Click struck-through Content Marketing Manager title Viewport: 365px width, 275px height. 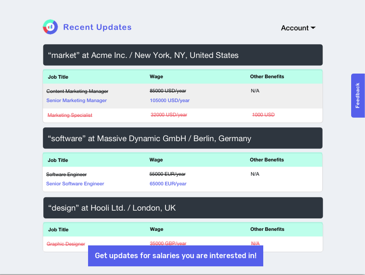tap(77, 91)
